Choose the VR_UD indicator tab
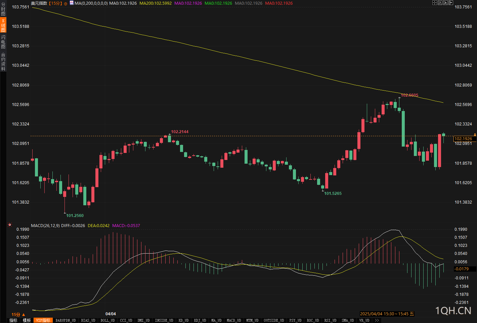Viewport: 477px width, 323px height. point(364,320)
